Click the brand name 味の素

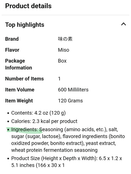click(65, 39)
